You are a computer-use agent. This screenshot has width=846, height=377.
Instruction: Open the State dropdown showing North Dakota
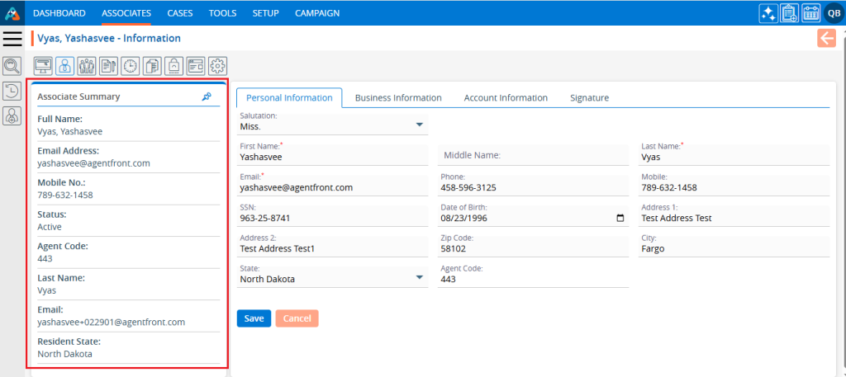pyautogui.click(x=421, y=277)
